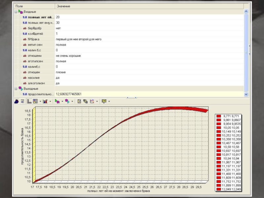Click the line graph icon in toolbar
264x198 pixels.
click(92, 101)
